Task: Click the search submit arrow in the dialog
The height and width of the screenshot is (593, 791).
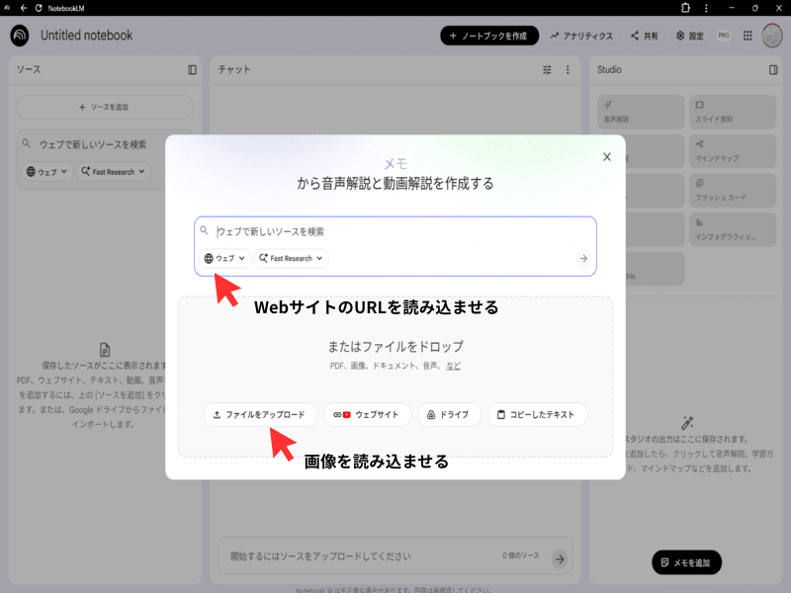Action: tap(583, 258)
